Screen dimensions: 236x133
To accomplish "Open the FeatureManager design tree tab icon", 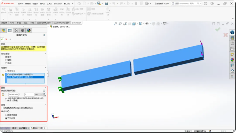I will coord(3,31).
